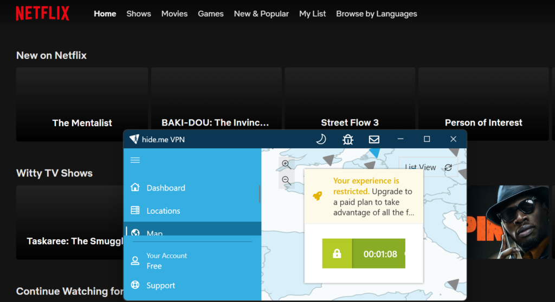Open Locations in the VPN sidebar

(x=163, y=211)
